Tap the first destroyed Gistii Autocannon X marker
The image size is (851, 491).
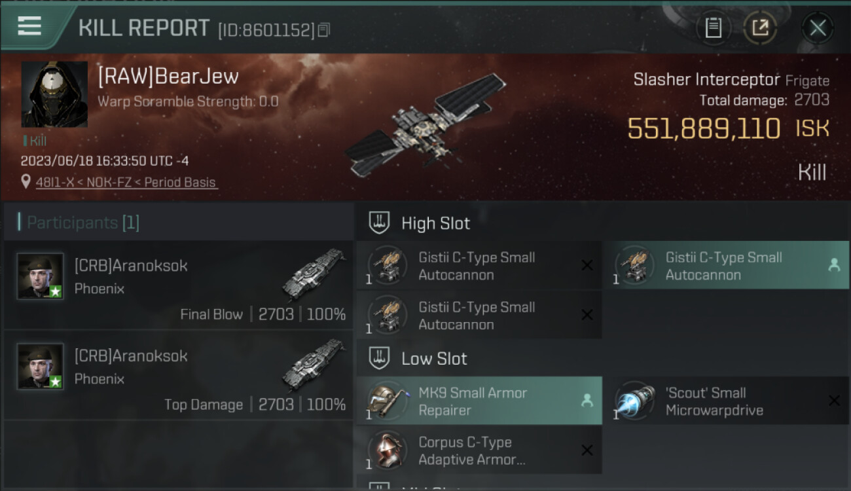coord(587,265)
